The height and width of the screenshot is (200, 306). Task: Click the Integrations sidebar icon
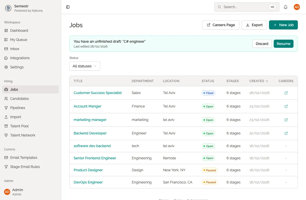click(x=6, y=58)
